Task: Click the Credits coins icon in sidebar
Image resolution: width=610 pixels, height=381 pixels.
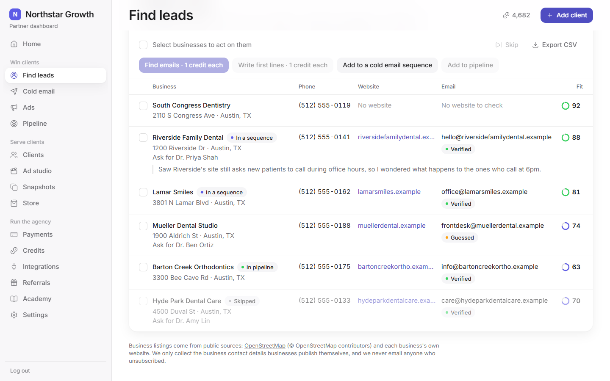Action: pos(14,251)
